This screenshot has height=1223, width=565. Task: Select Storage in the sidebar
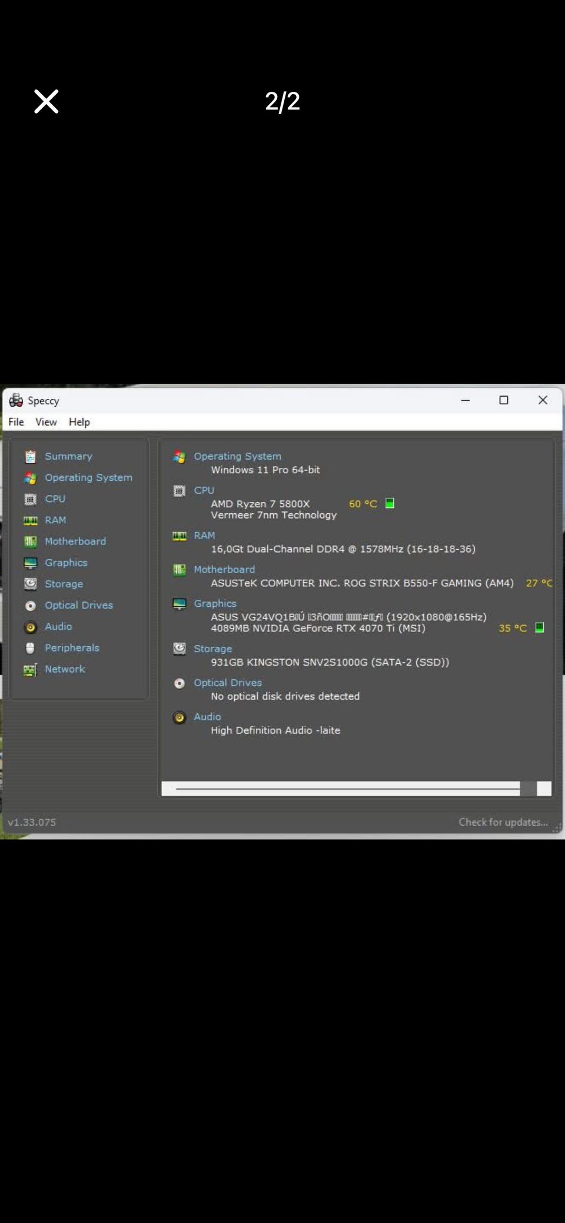tap(64, 584)
